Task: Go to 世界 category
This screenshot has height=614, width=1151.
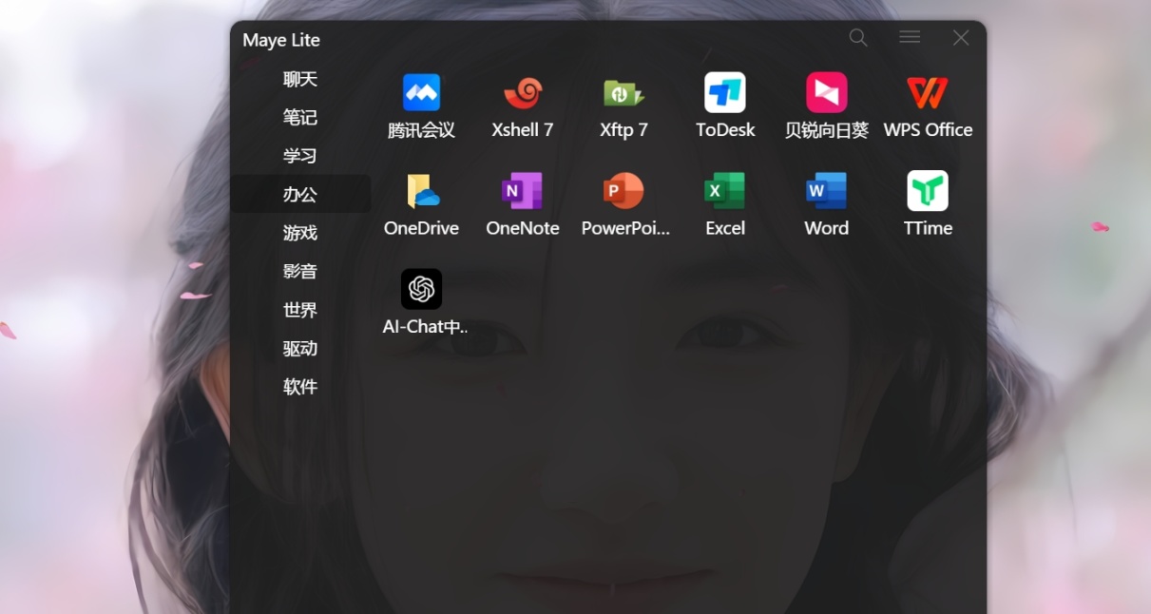Action: (x=300, y=310)
